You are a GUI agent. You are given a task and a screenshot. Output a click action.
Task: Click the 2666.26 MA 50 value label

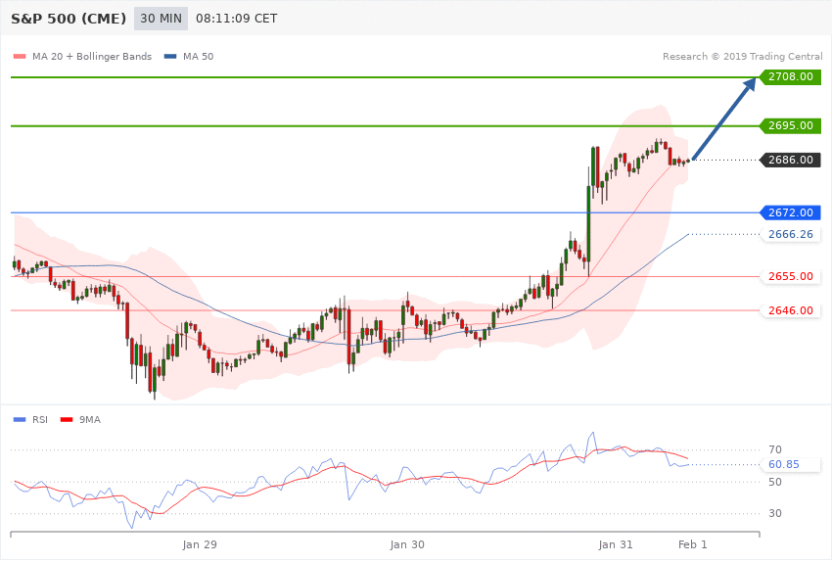pos(791,235)
